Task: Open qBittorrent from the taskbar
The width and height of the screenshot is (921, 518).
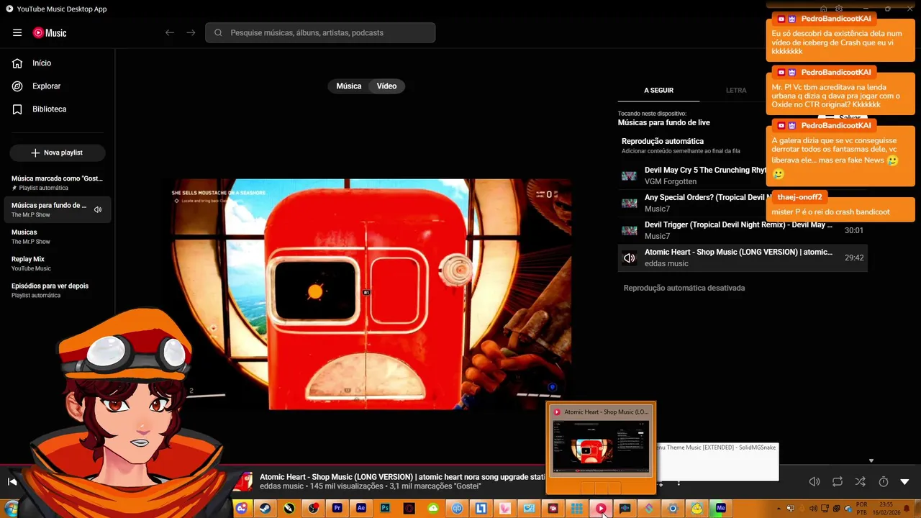Action: (x=457, y=508)
